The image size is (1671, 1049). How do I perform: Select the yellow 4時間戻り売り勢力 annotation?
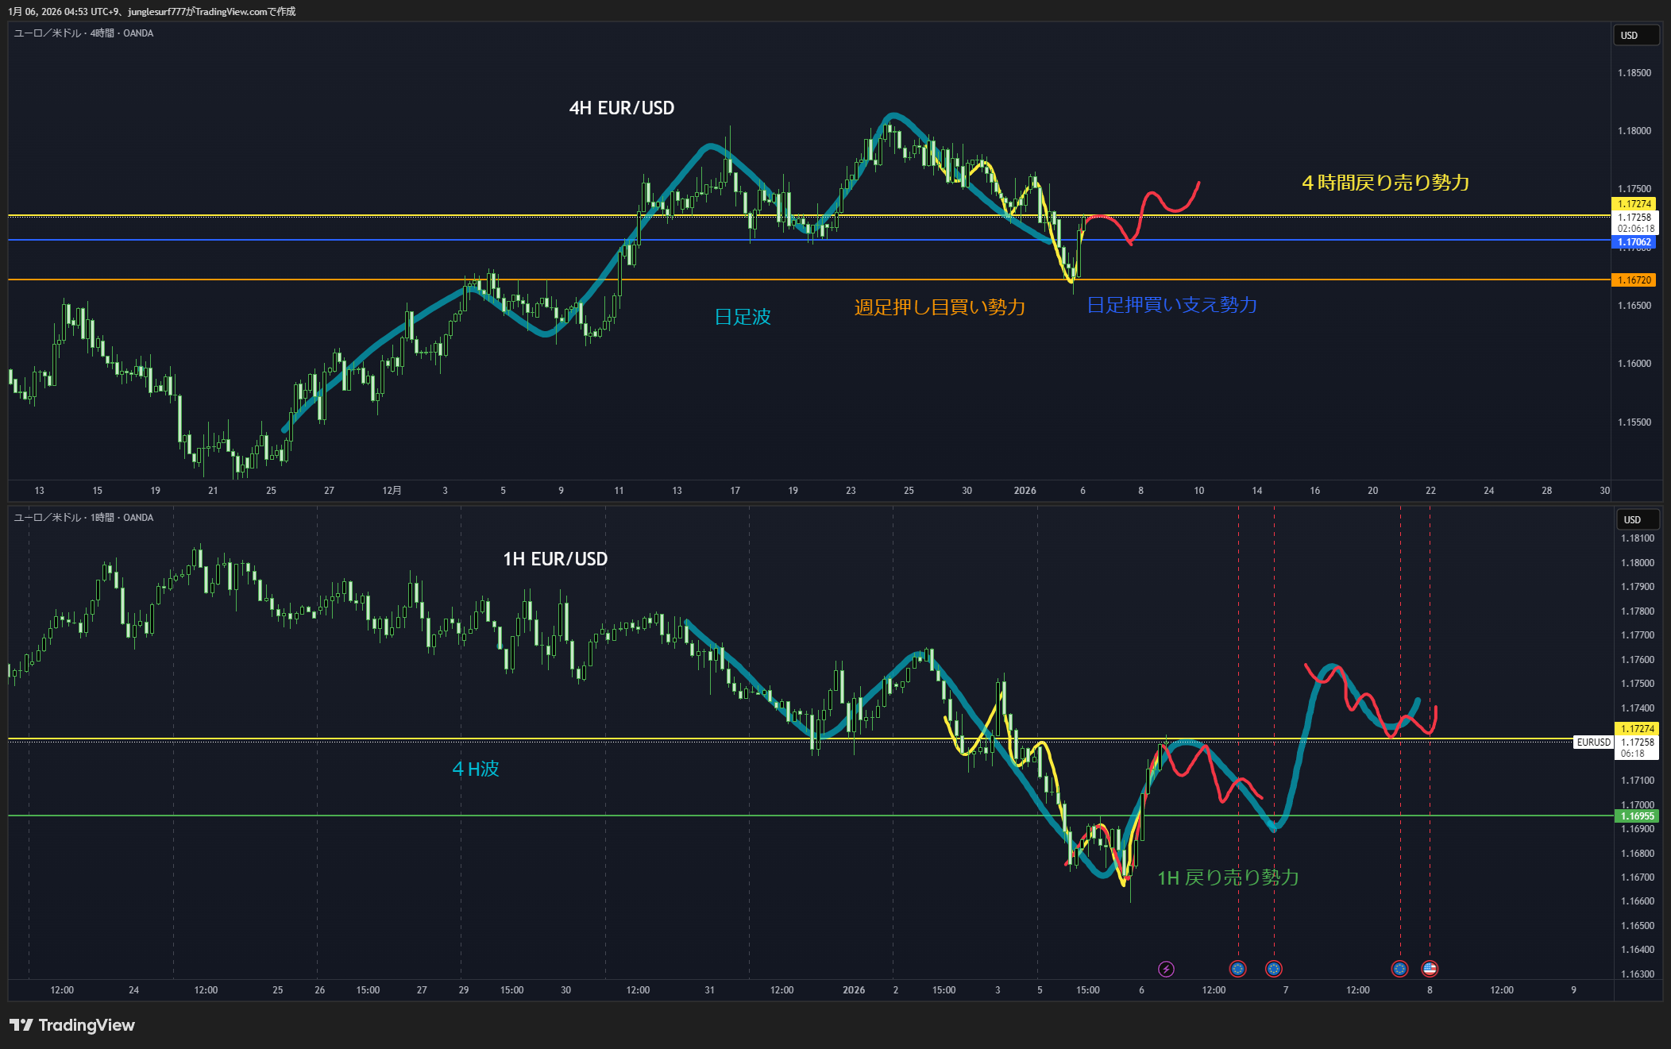pyautogui.click(x=1385, y=183)
